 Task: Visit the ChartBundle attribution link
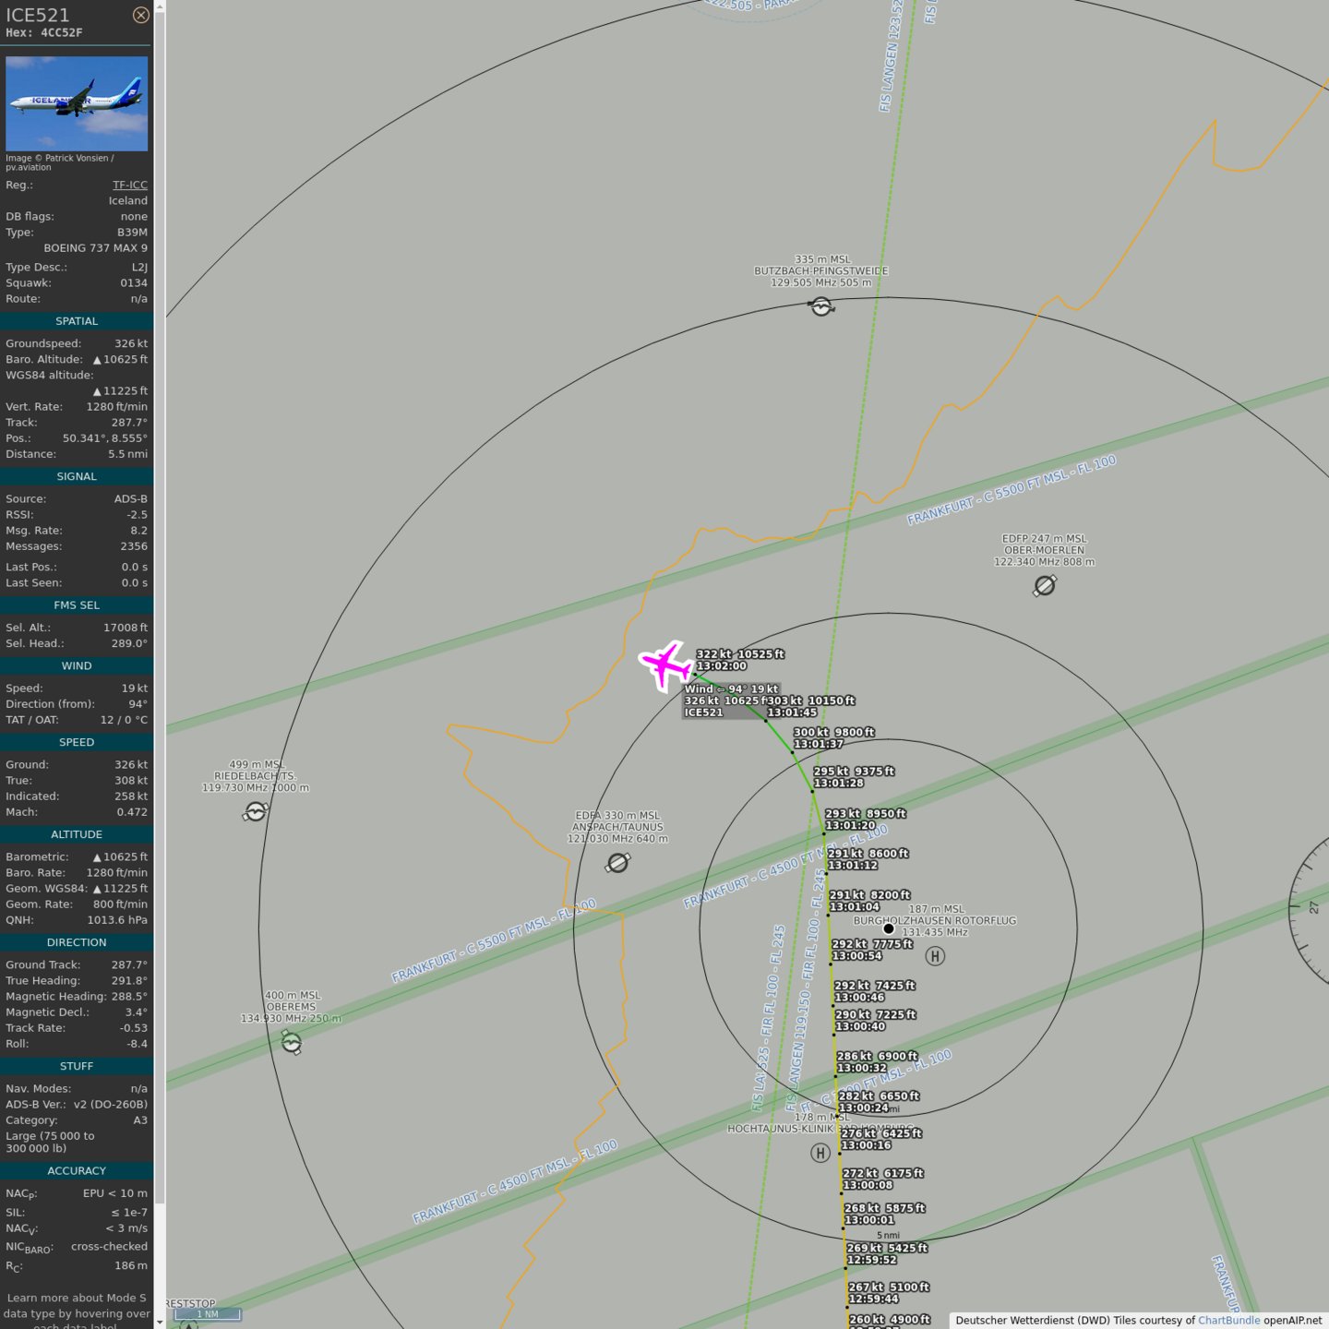(x=1228, y=1320)
